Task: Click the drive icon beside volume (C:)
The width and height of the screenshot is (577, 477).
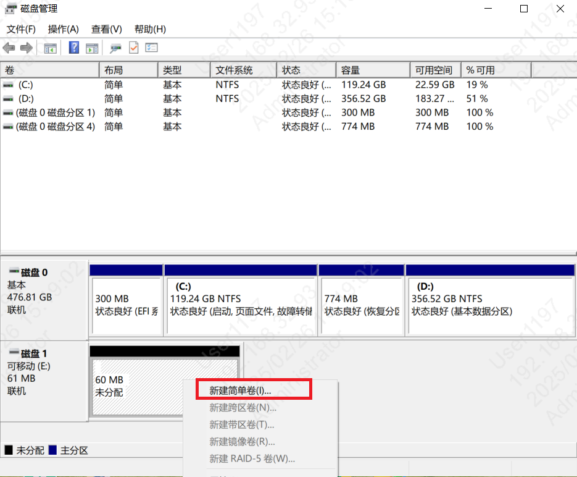Action: (x=7, y=84)
